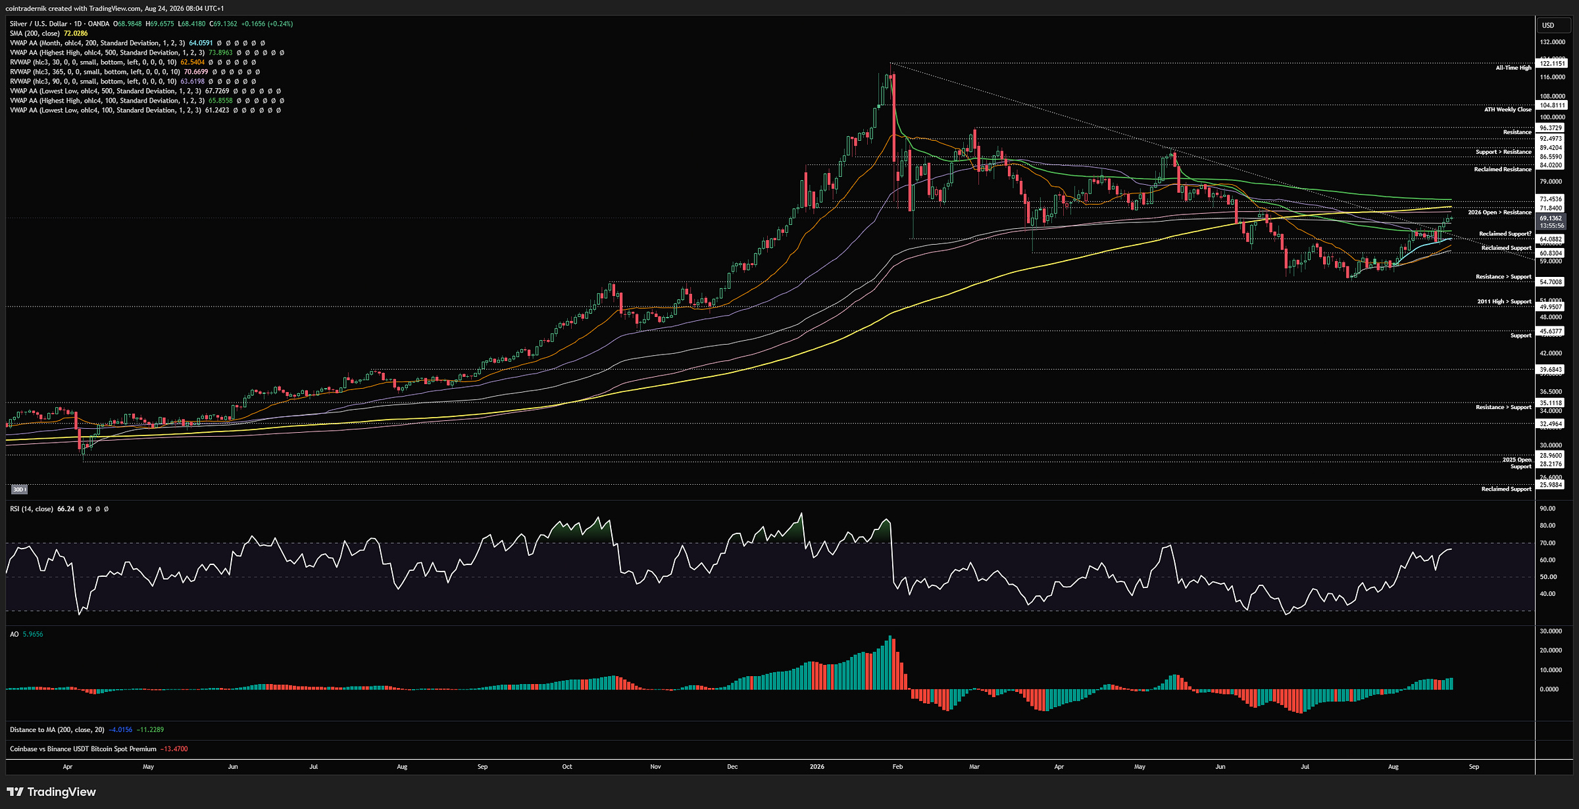Click the 30D badge on the chart

[x=19, y=489]
